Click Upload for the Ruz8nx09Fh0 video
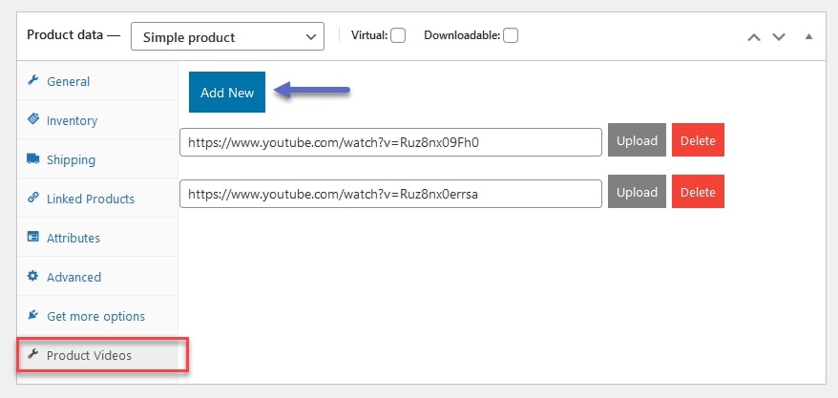The height and width of the screenshot is (398, 838). (637, 140)
